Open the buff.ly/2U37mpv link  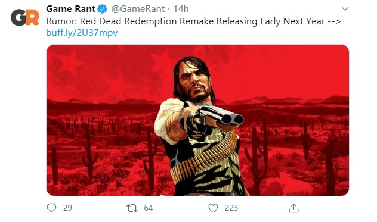[82, 33]
